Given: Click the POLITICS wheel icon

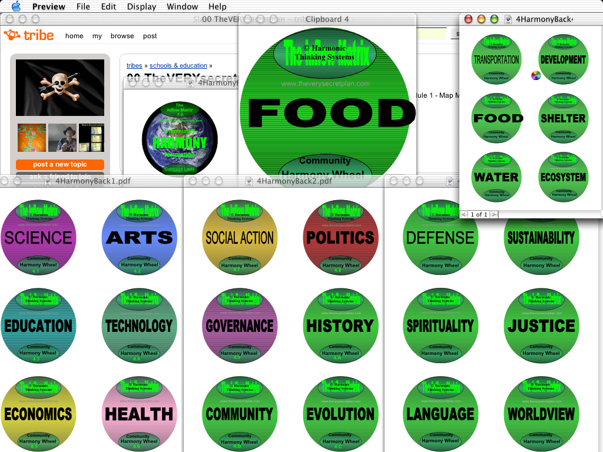Looking at the screenshot, I should pos(341,237).
